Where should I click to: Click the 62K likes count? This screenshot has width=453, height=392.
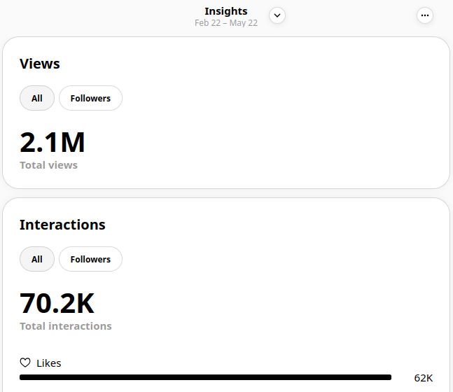[x=423, y=378]
